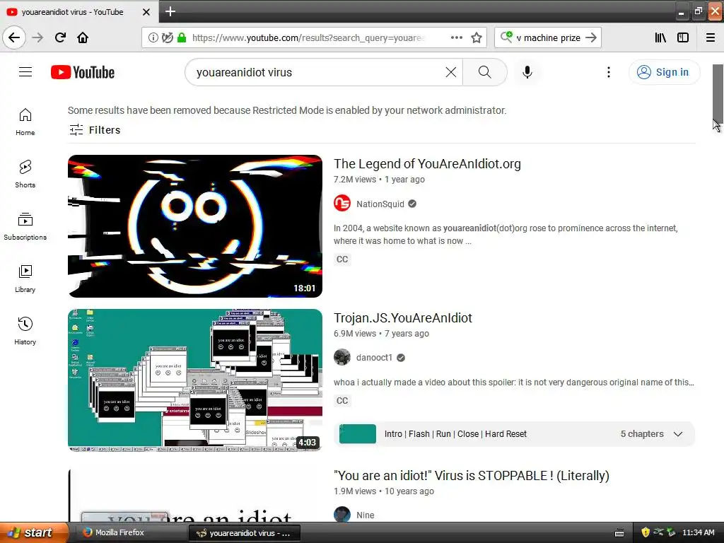Click the Firefox search box with machine prize
The width and height of the screenshot is (724, 543).
(548, 37)
